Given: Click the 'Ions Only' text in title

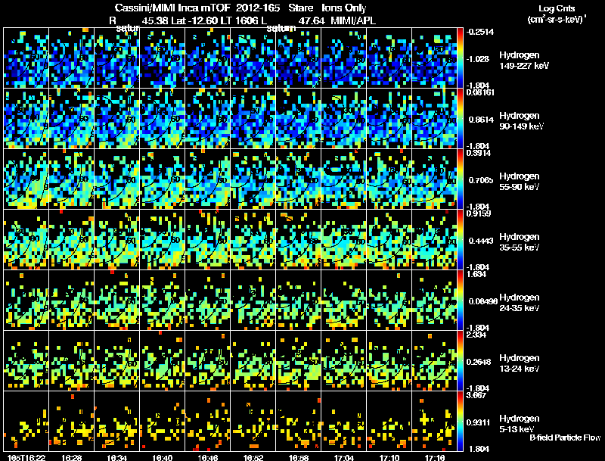Looking at the screenshot, I should [344, 8].
